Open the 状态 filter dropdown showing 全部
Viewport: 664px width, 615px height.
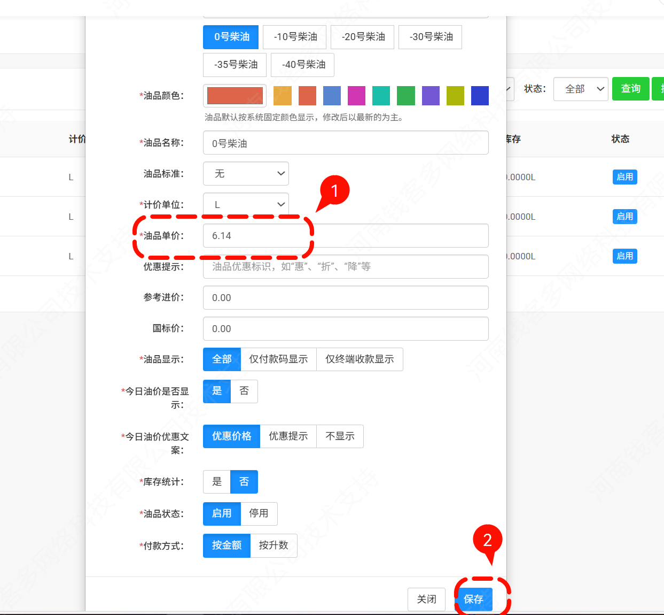(581, 89)
